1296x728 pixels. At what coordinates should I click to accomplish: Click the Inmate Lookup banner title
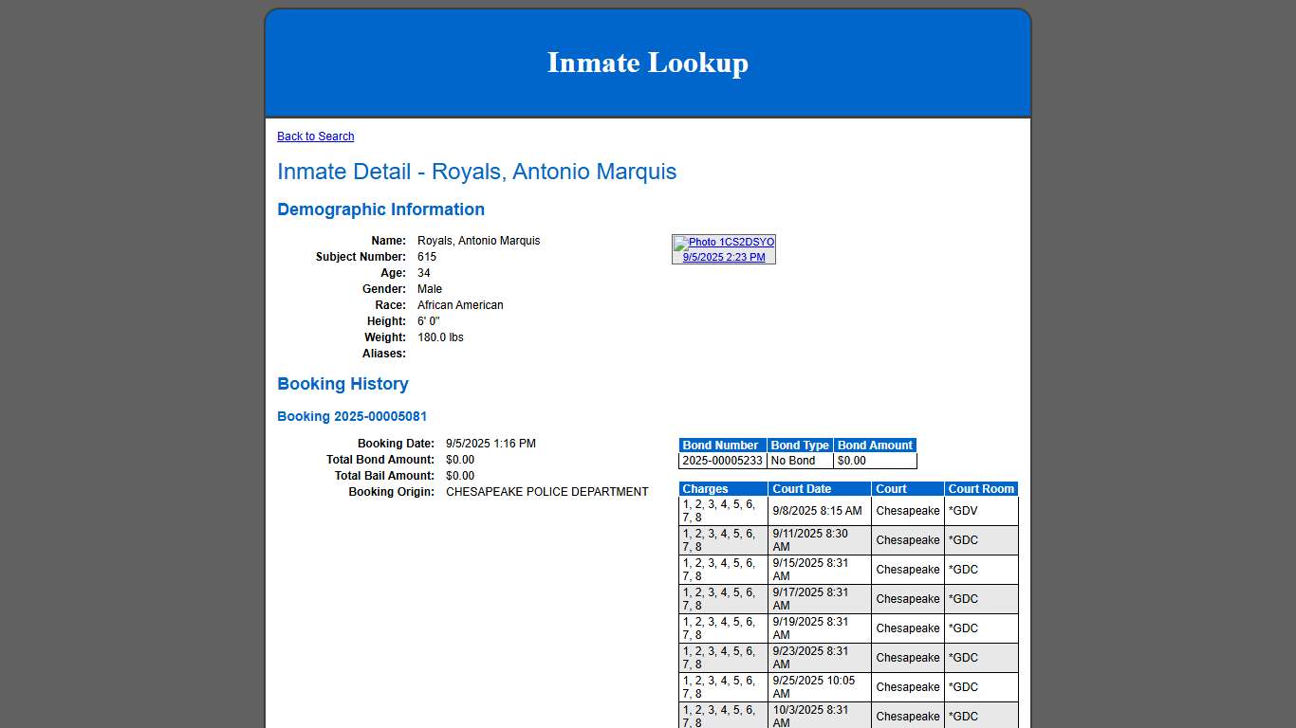pos(647,63)
